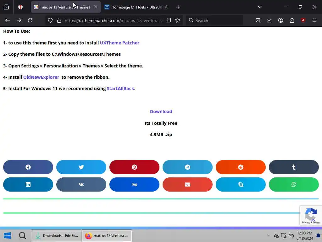Bookmark this page with star
322x242 pixels.
[178, 20]
